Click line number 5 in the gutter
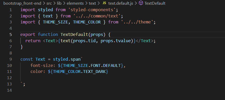Image resolution: width=225 pixels, height=100 pixels. (x=10, y=35)
